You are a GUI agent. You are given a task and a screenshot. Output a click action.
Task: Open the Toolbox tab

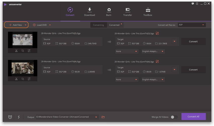click(148, 12)
